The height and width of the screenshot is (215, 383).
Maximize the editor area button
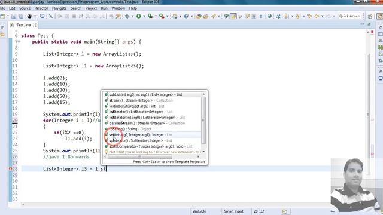point(369,24)
